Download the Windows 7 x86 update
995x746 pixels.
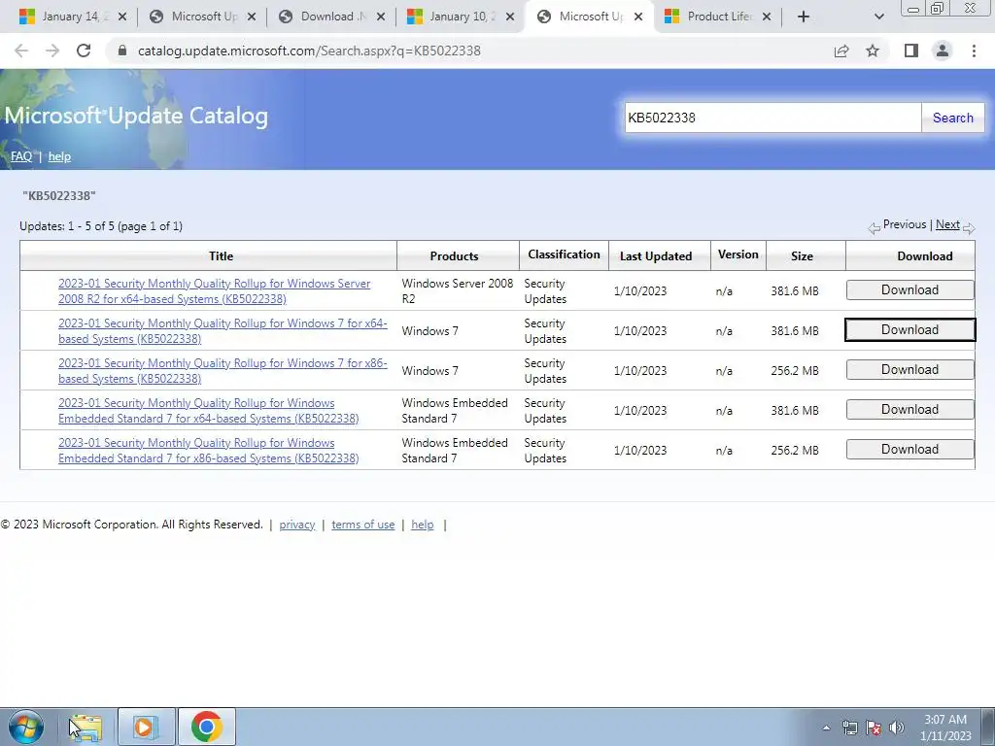[909, 370]
